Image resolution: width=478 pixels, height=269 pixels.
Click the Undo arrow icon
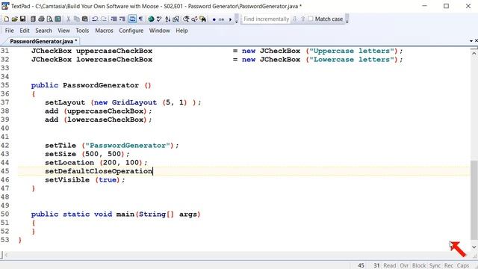click(95, 19)
